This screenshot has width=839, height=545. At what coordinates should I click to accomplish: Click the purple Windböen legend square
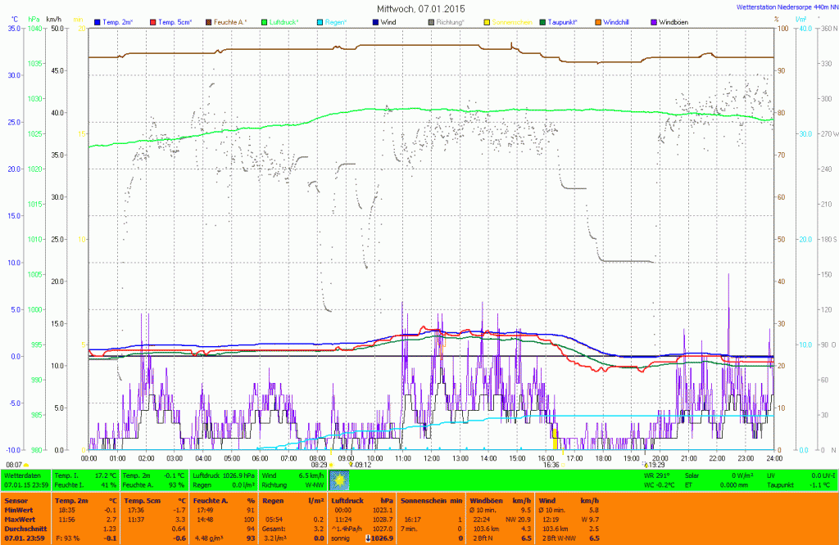(653, 21)
